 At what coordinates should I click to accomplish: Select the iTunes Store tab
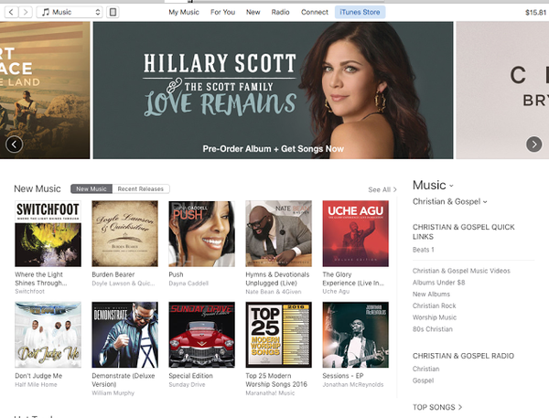(x=360, y=12)
